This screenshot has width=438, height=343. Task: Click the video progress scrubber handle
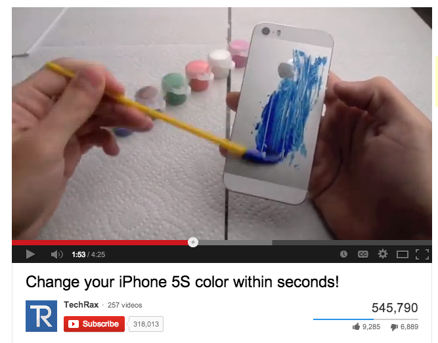click(193, 242)
